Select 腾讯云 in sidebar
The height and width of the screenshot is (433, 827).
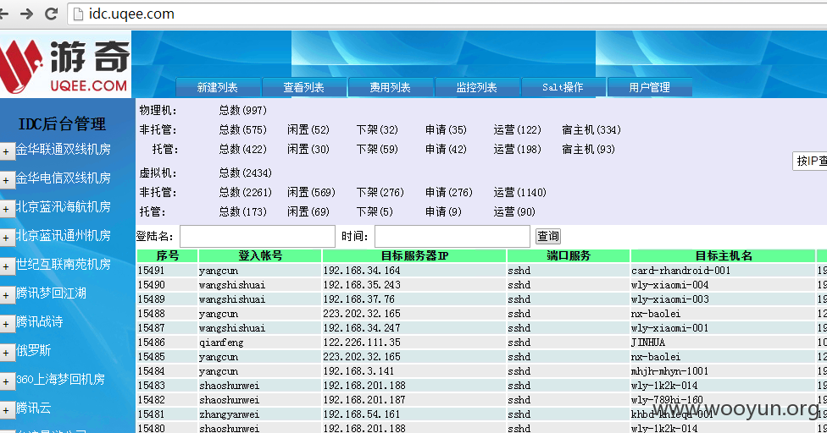[x=33, y=408]
